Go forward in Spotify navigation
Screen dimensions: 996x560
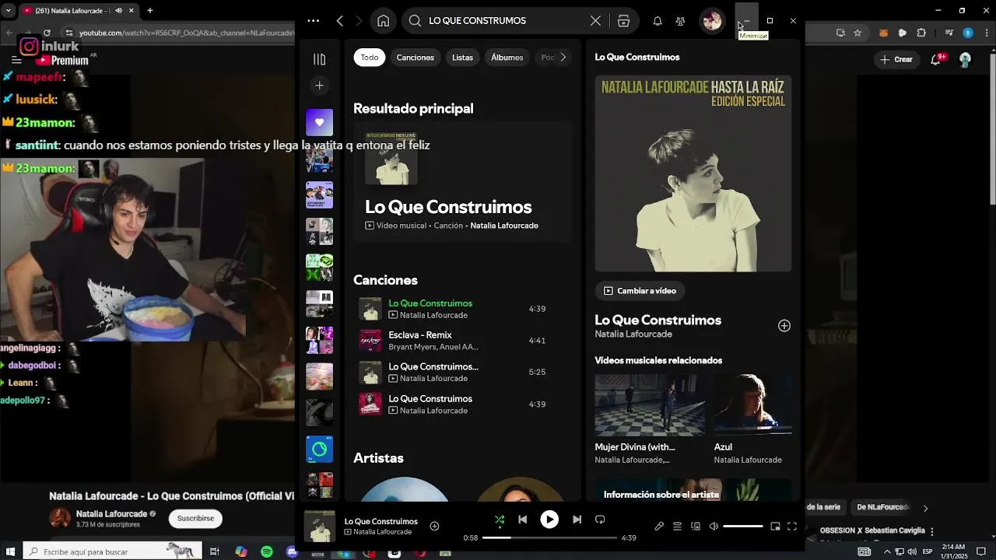359,21
